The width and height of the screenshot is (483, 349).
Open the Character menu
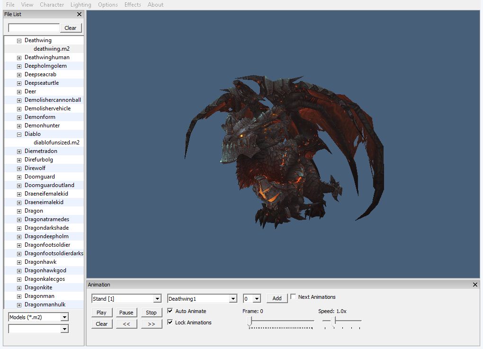52,5
